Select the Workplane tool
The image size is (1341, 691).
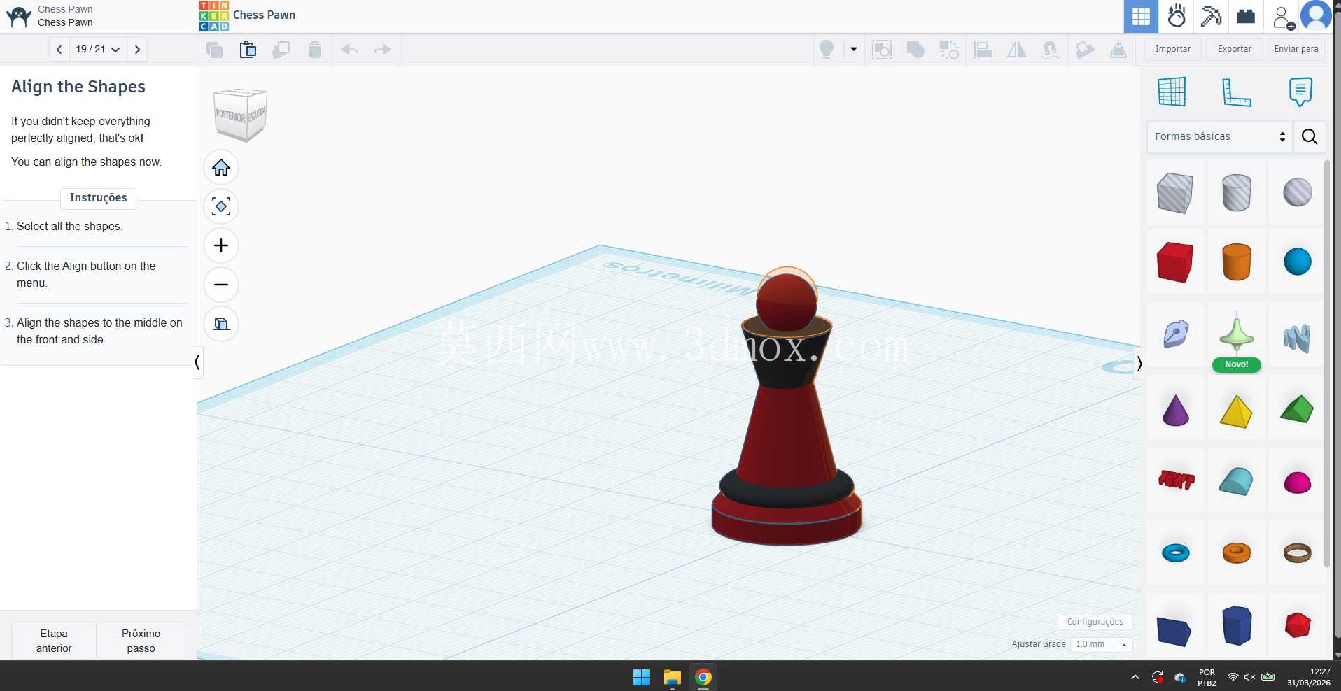point(1172,92)
